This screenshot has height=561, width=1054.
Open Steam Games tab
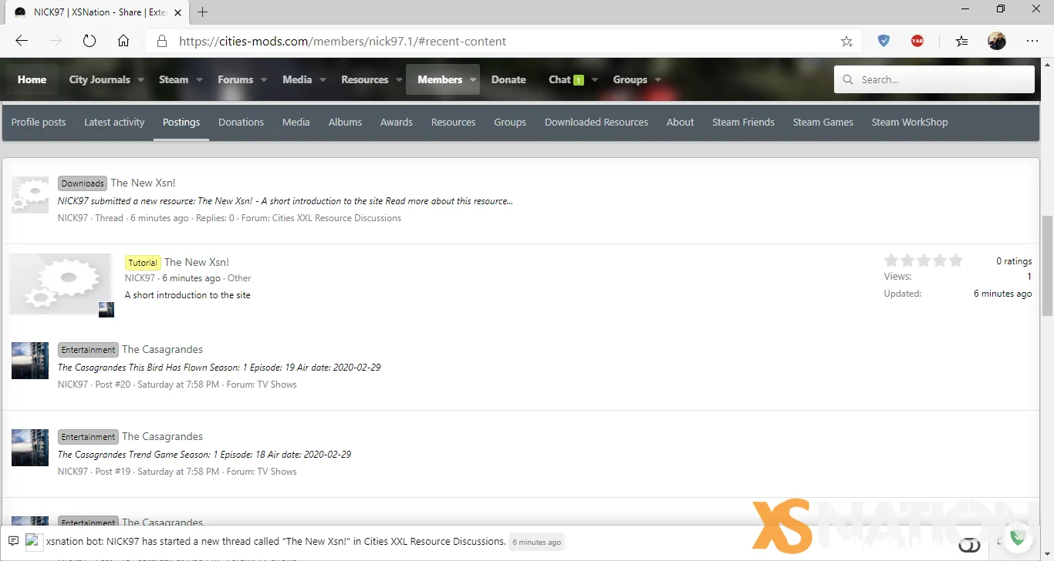[823, 122]
